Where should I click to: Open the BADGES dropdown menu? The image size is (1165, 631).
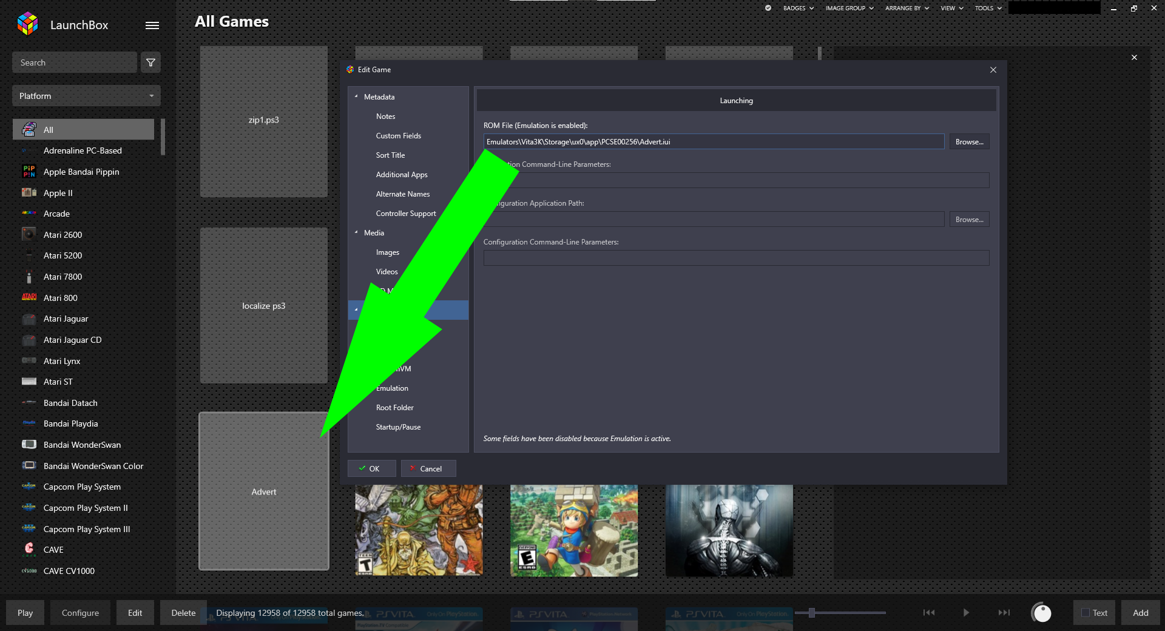coord(798,8)
